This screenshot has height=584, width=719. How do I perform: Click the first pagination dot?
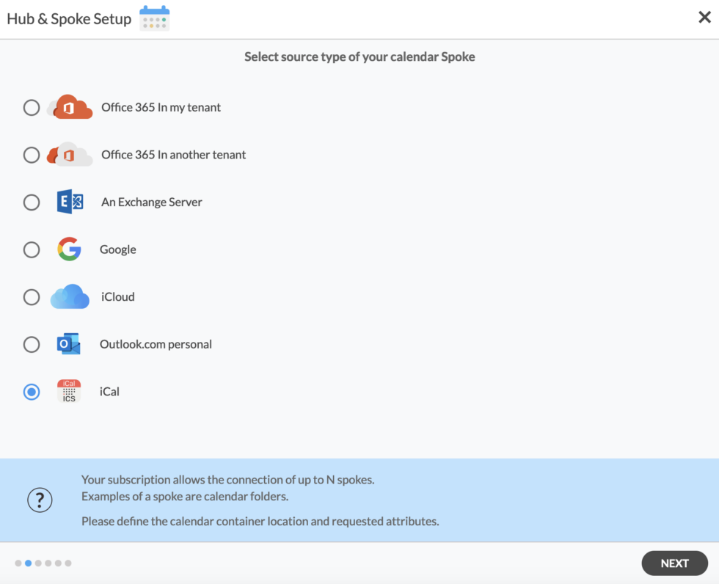(17, 563)
